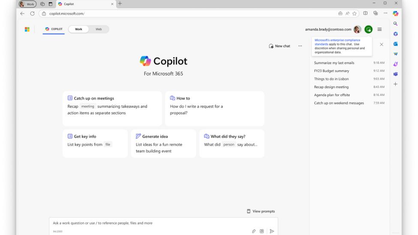Viewport: 418px width, 235px height.
Task: Open Edge settings and more menu
Action: tap(385, 13)
